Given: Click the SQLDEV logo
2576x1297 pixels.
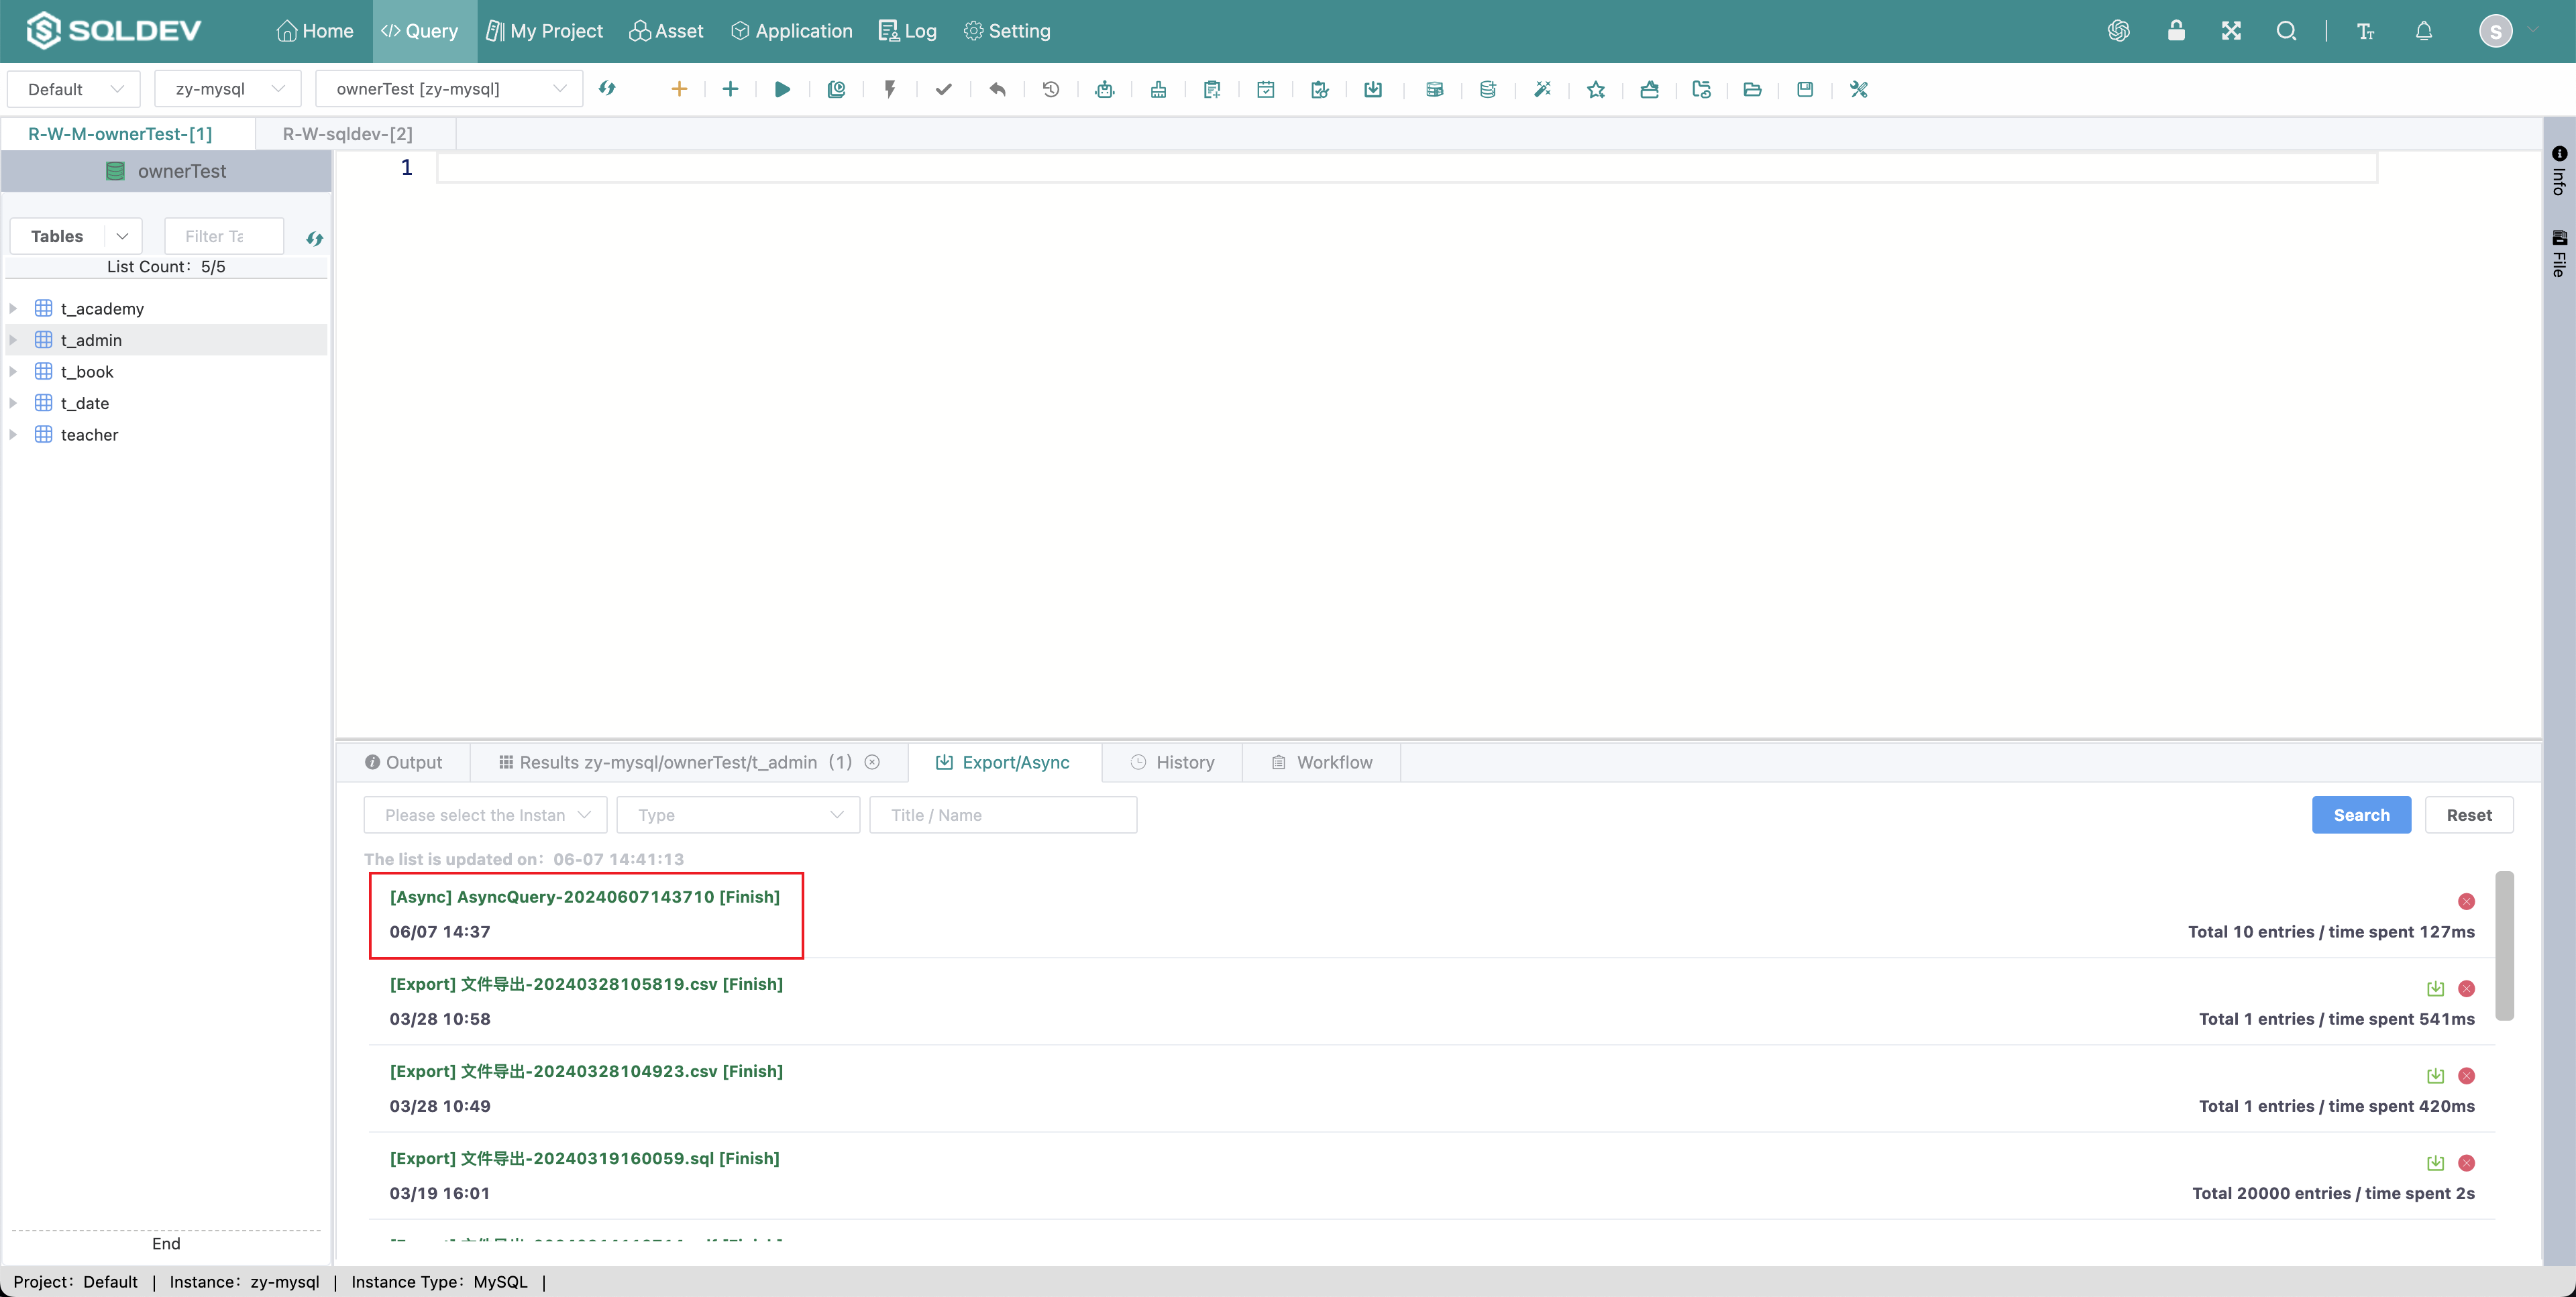Looking at the screenshot, I should [x=113, y=30].
